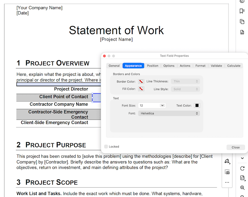The image size is (248, 197).
Task: Open the page thumbnails panel icon
Action: (x=242, y=21)
